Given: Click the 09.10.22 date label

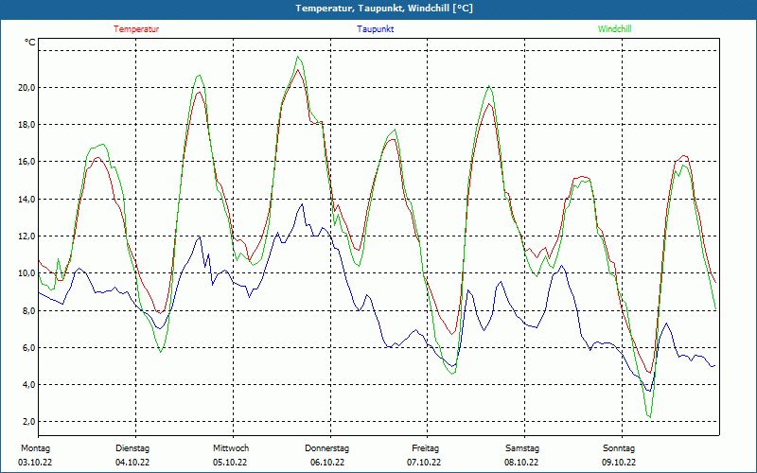Looking at the screenshot, I should click(619, 463).
